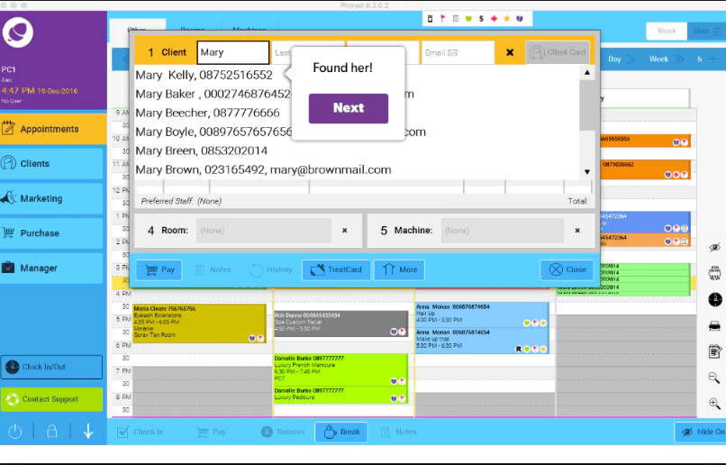Click the print icon in right sidebar
Viewport: 726px width, 465px height.
714,325
